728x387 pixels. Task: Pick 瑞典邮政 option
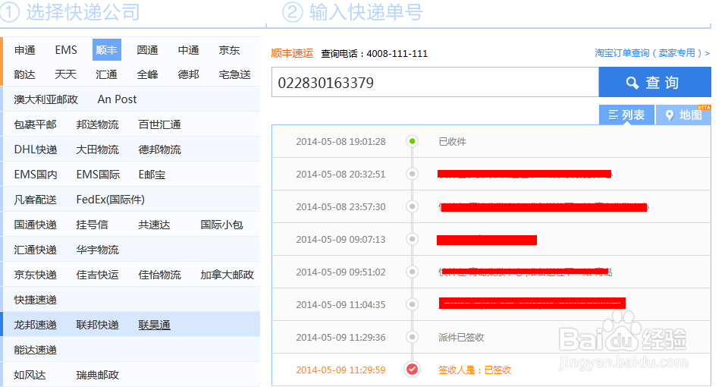tap(98, 375)
